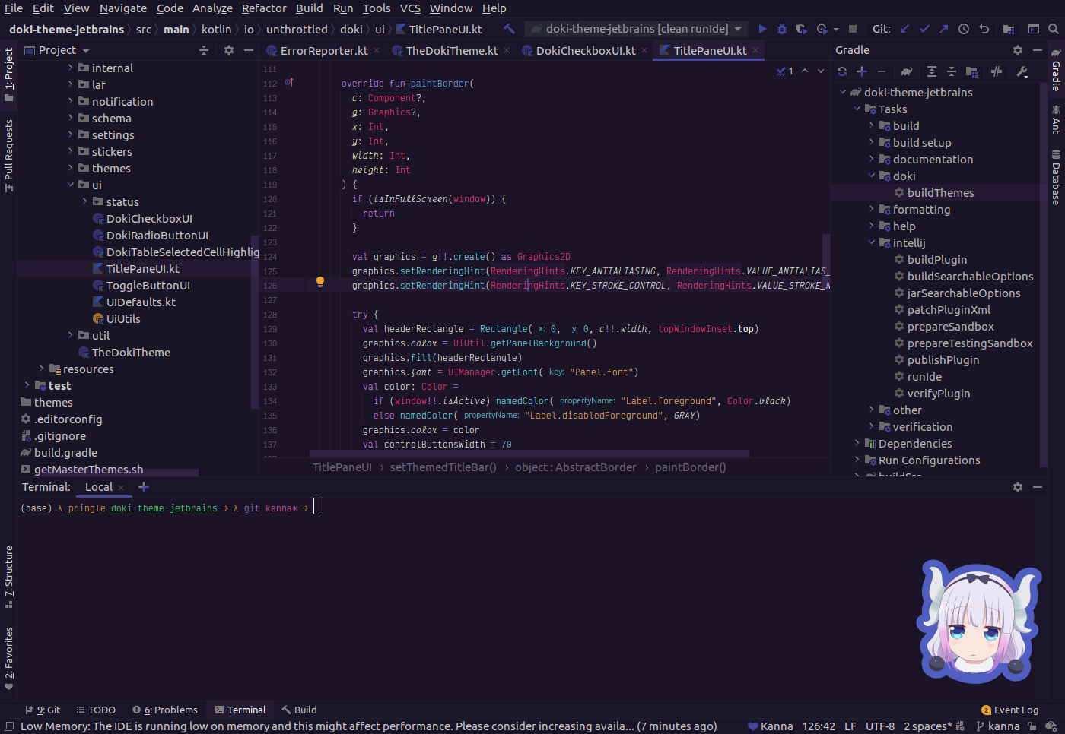The image size is (1065, 734).
Task: Refresh all Gradle projects in the Gradle panel
Action: point(841,71)
